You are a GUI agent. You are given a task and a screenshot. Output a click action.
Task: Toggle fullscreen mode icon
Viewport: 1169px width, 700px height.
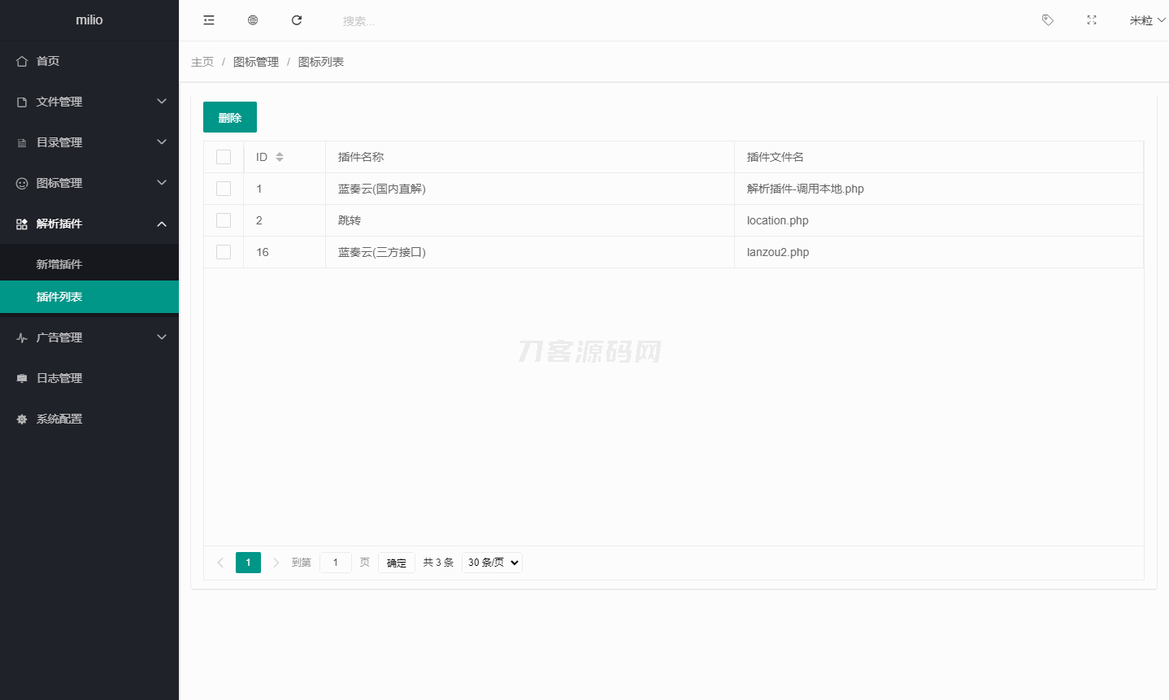[1092, 20]
